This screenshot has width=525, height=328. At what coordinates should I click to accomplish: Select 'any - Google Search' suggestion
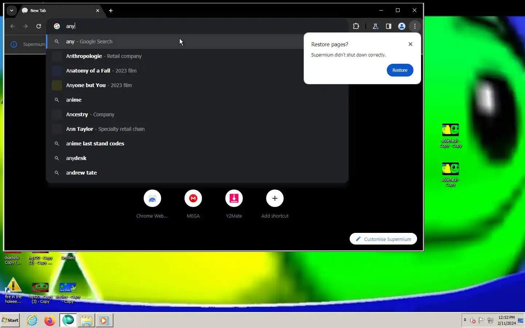(x=197, y=42)
